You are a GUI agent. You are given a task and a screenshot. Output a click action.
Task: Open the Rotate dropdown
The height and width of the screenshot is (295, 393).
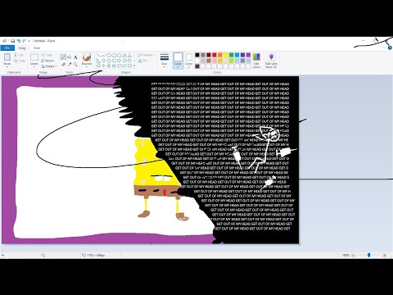[x=49, y=66]
